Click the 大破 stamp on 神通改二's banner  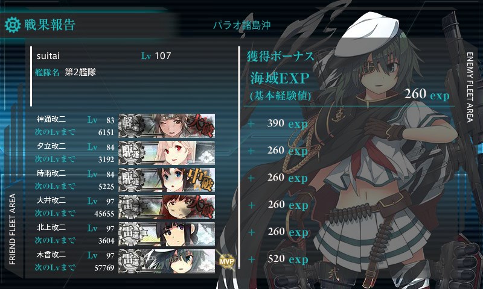tap(200, 126)
